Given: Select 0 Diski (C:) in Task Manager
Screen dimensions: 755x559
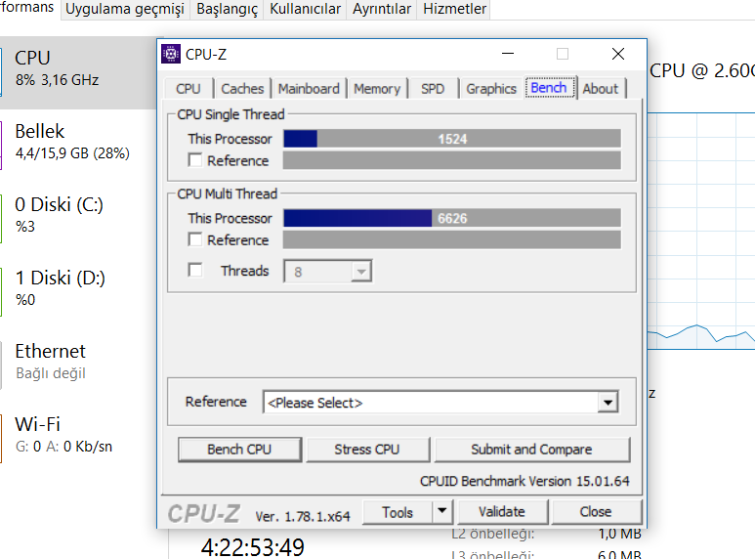Looking at the screenshot, I should click(x=78, y=219).
